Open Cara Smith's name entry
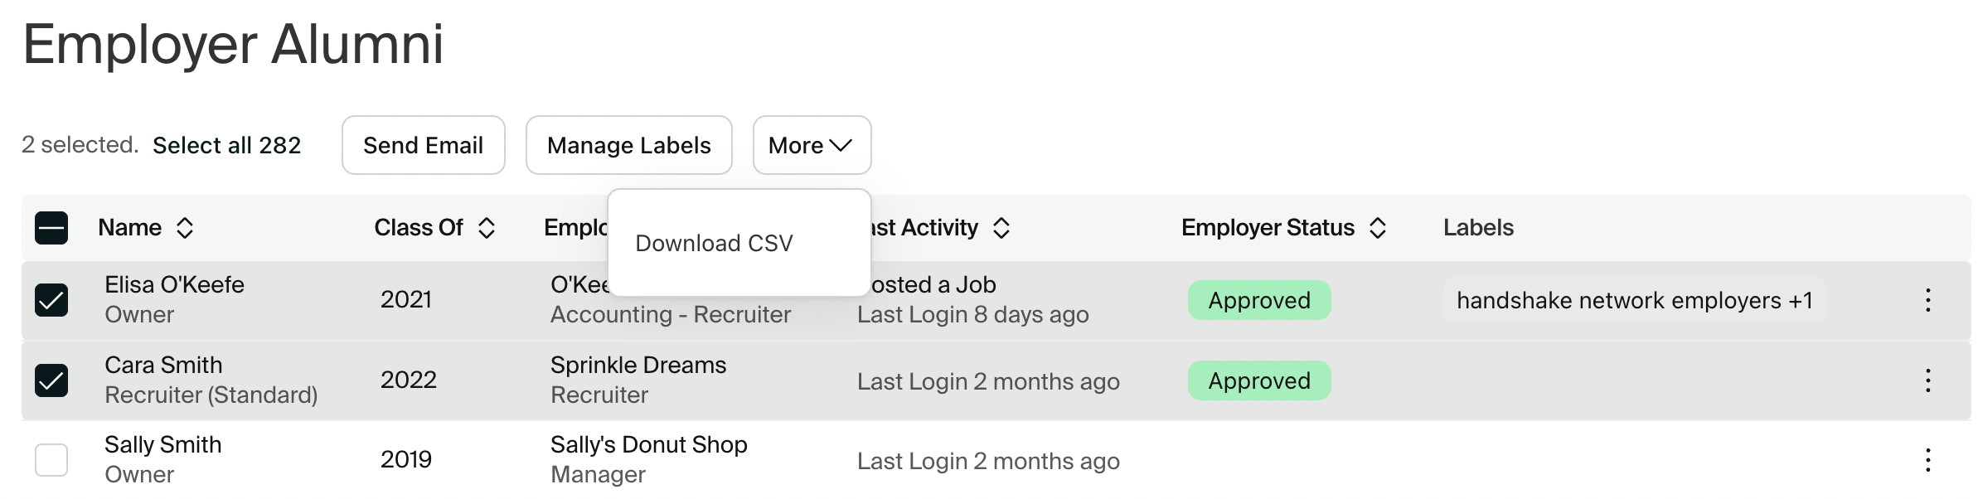The width and height of the screenshot is (1978, 499). (x=163, y=365)
